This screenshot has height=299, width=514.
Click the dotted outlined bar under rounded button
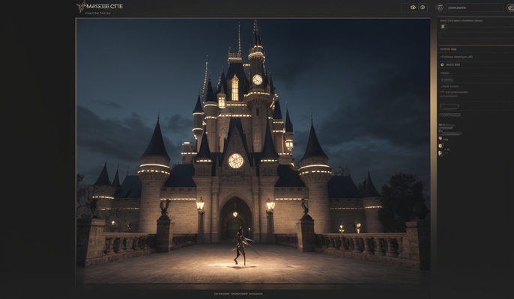pos(450,115)
